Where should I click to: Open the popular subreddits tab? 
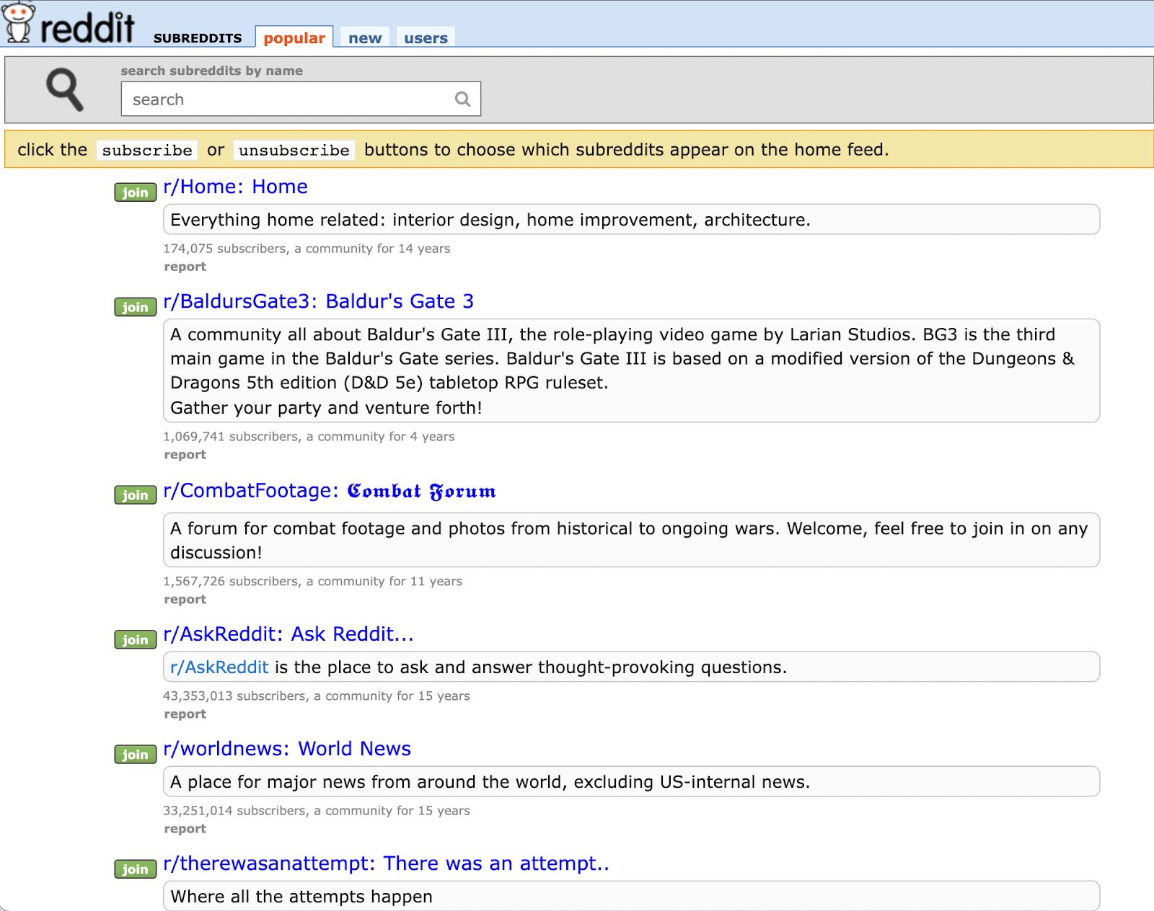point(294,37)
